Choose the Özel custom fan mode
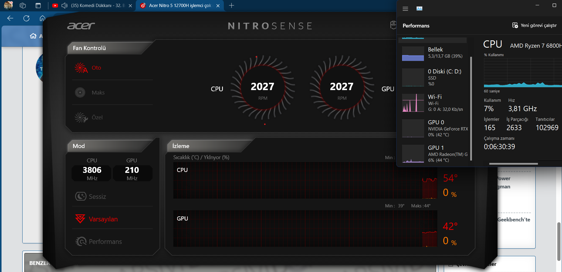The height and width of the screenshot is (272, 562). pos(97,118)
